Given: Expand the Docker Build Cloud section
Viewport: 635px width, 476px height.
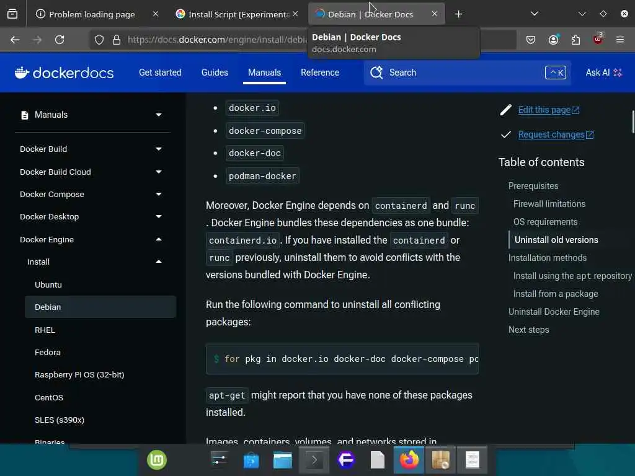Looking at the screenshot, I should point(159,172).
